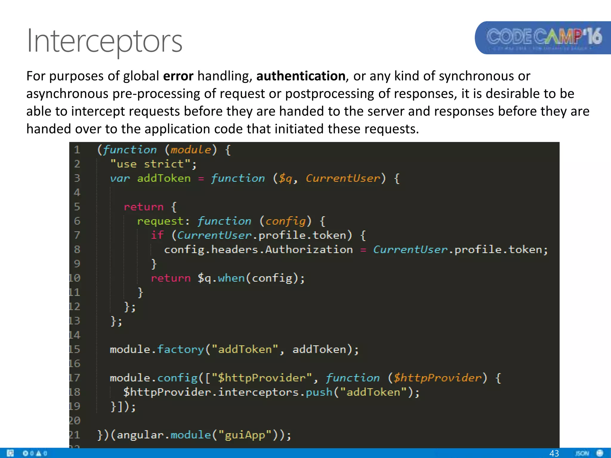Select the JSON language mode in the status bar

(x=582, y=453)
